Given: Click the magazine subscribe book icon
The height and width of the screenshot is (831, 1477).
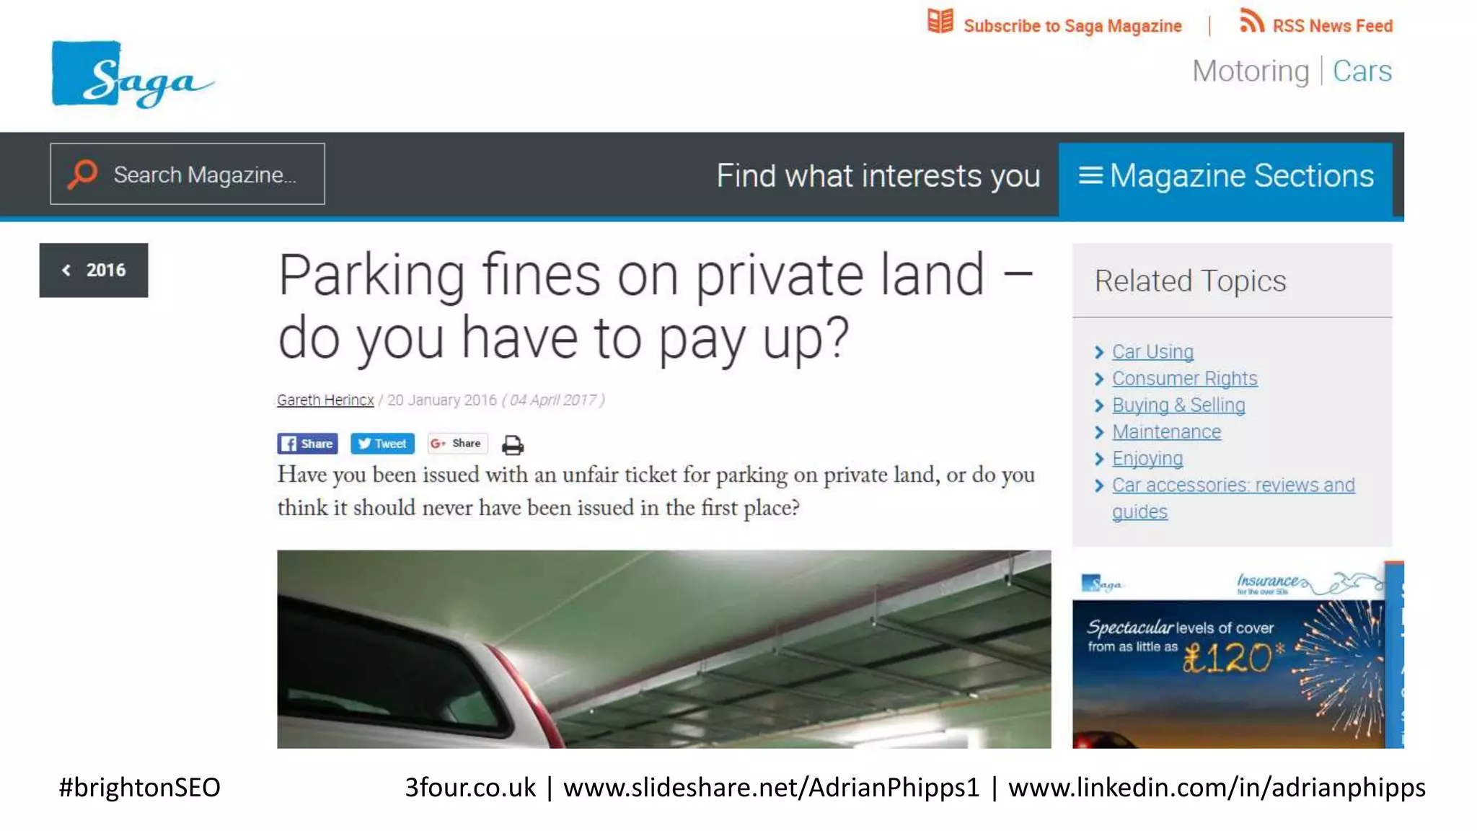Looking at the screenshot, I should pyautogui.click(x=940, y=22).
